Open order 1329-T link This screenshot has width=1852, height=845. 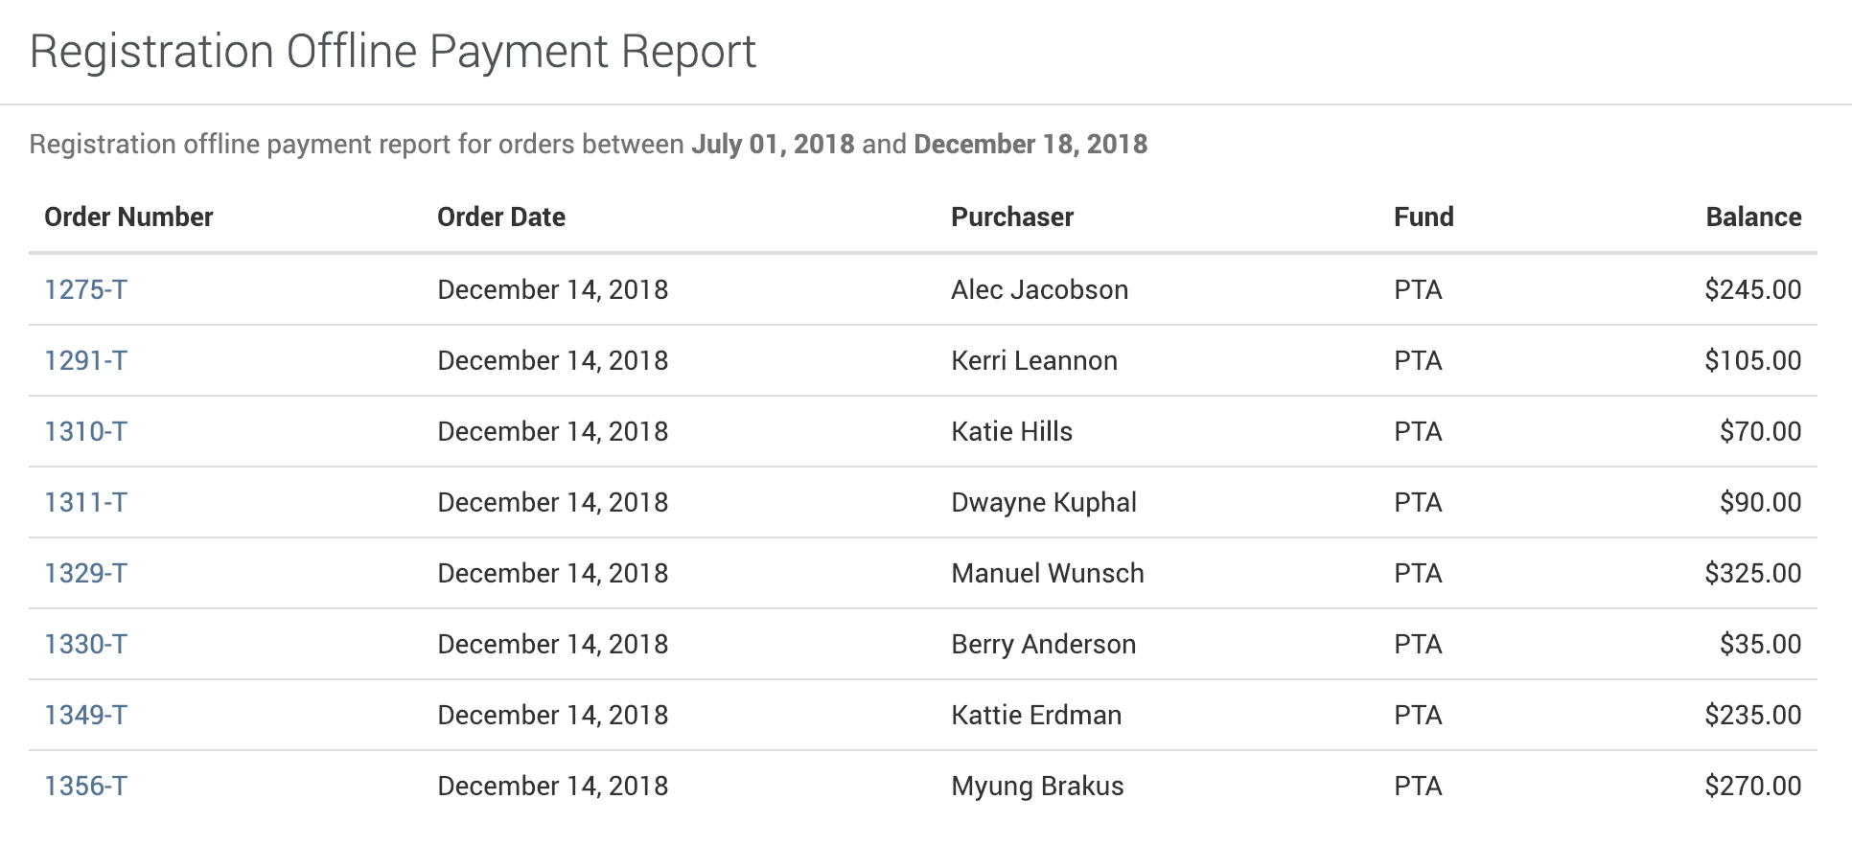85,573
